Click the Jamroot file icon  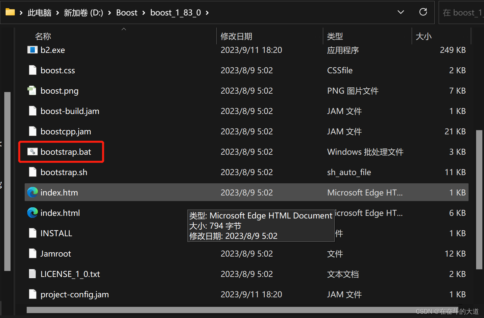click(32, 254)
